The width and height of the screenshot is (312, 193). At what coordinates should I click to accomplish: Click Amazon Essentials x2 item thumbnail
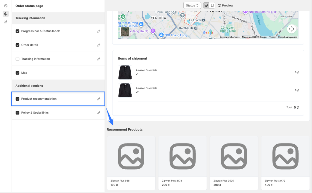125,90
